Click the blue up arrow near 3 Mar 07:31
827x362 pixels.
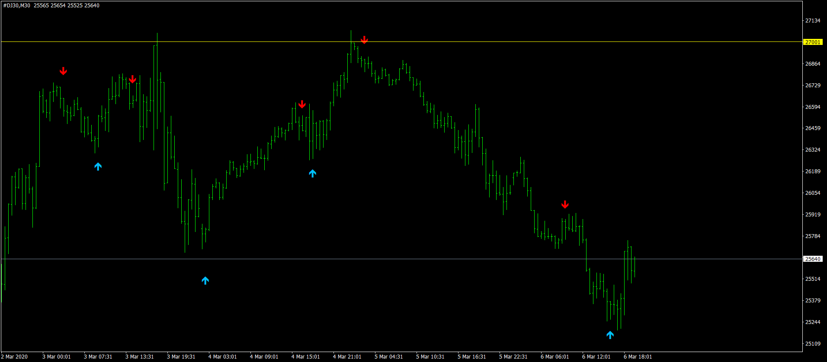point(98,166)
